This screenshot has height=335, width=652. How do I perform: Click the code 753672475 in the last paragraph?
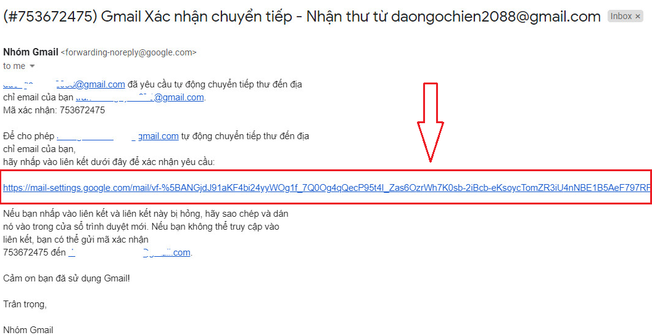point(24,252)
